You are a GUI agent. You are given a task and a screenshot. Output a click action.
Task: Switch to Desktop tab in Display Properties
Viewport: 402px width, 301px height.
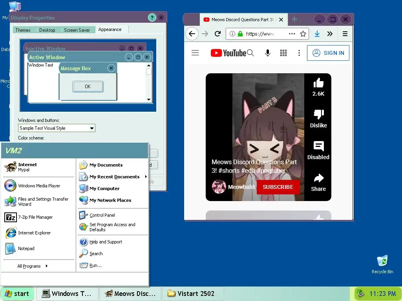pyautogui.click(x=47, y=30)
